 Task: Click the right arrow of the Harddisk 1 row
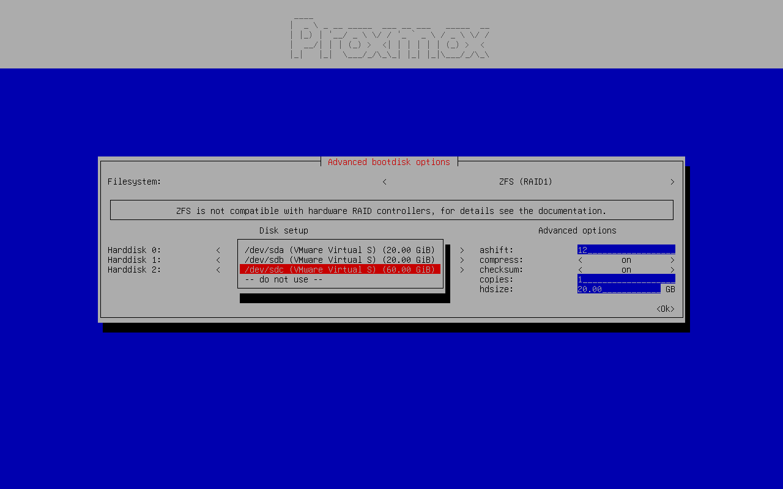click(x=462, y=260)
